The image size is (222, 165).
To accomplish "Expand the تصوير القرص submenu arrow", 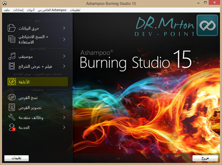I will [x=64, y=107].
